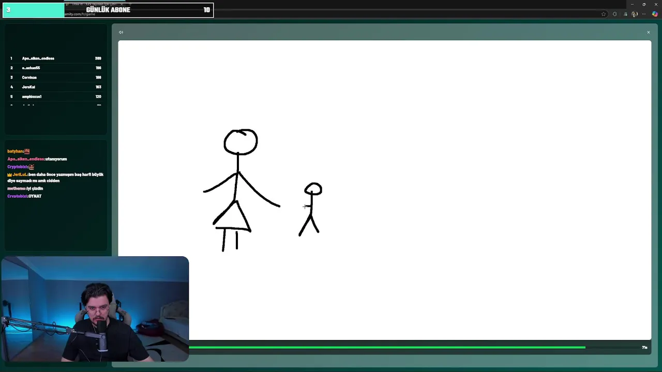This screenshot has height=372, width=662.
Task: Click the round timer value at bar end
Action: (644, 347)
